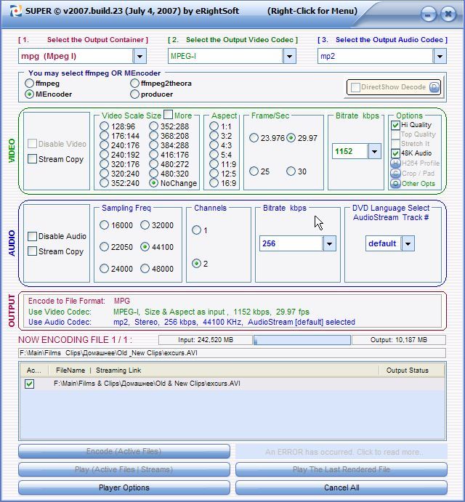
Task: Open the Output Container dropdown
Action: point(140,57)
